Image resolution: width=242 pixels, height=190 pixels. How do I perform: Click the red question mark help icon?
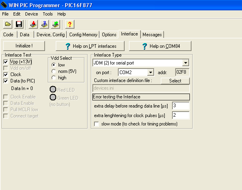70,24
